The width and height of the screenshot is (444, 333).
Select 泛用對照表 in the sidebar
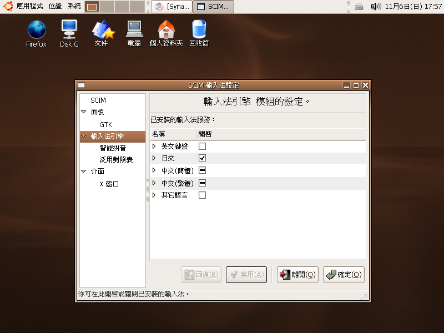point(116,160)
